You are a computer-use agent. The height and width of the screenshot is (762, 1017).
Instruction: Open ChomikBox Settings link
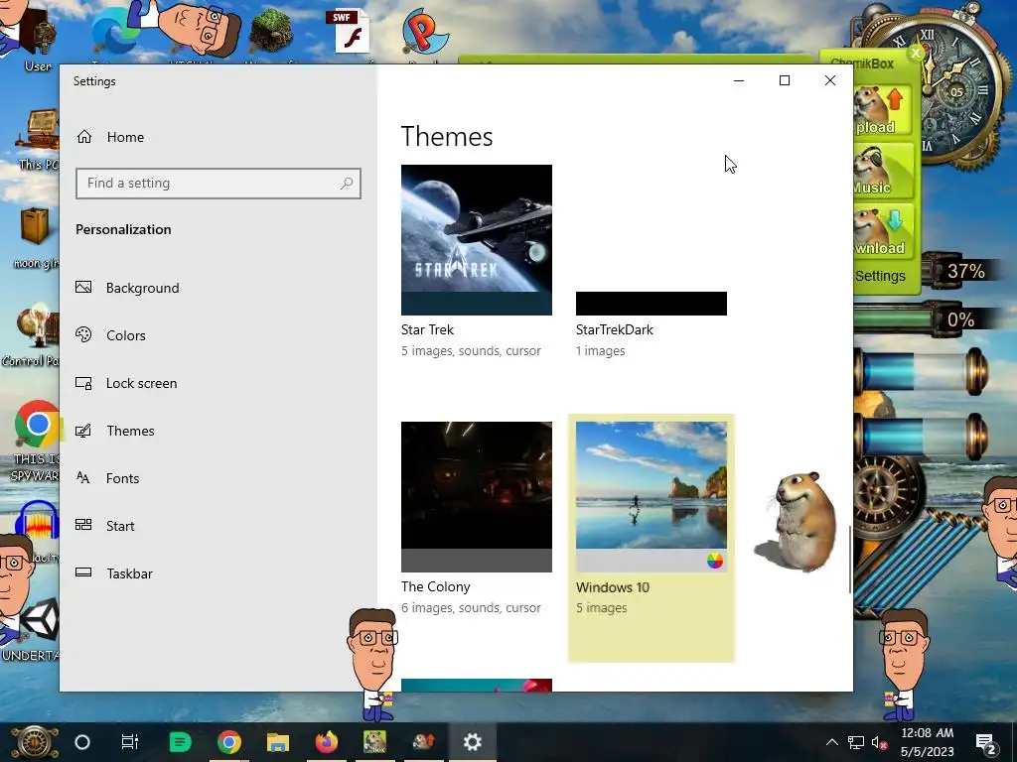click(880, 276)
